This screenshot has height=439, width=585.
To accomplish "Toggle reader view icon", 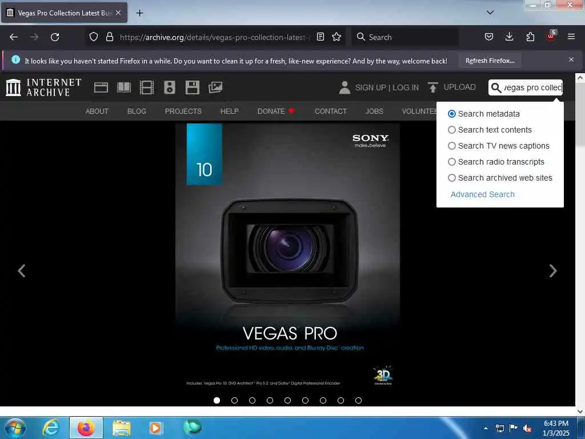I will pos(320,37).
